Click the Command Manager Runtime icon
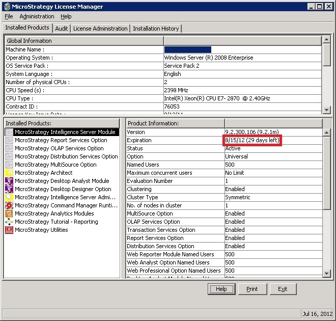The image size is (336, 321). (x=9, y=205)
